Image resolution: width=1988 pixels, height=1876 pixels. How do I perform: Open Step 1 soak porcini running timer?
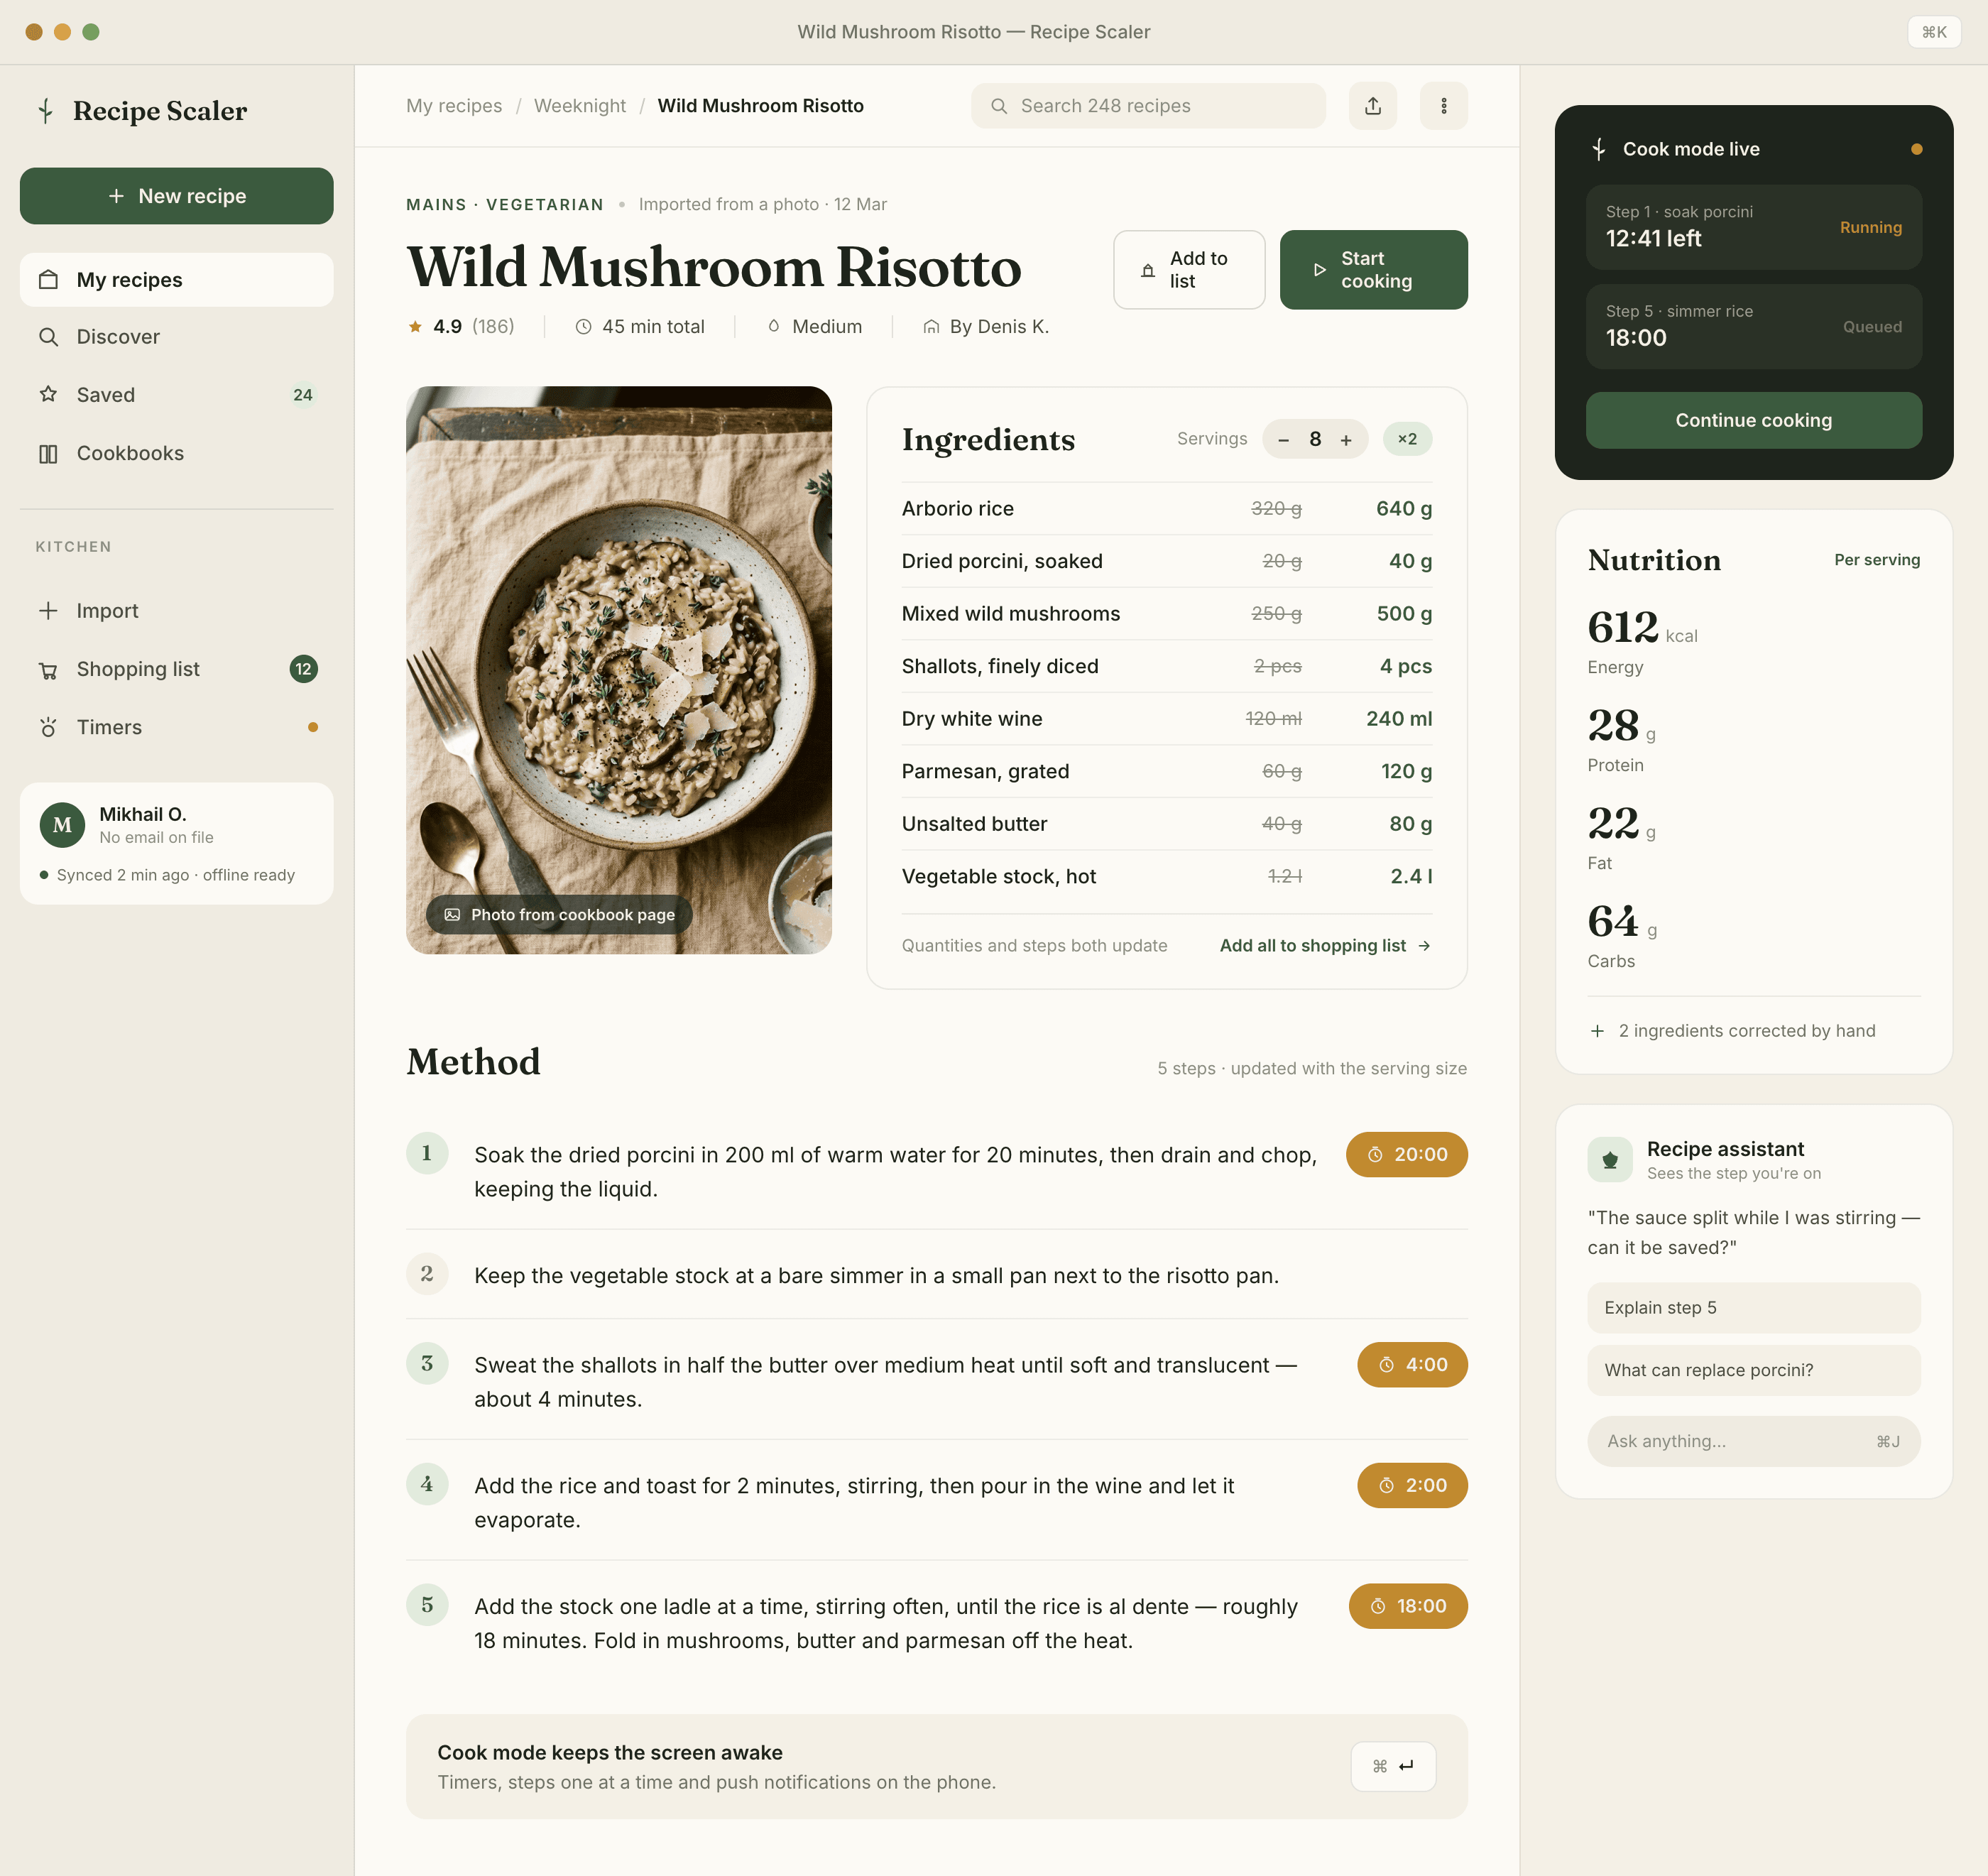[1754, 227]
